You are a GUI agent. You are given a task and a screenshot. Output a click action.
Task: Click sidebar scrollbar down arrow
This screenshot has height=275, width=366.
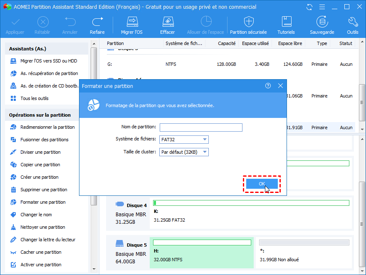(x=94, y=269)
